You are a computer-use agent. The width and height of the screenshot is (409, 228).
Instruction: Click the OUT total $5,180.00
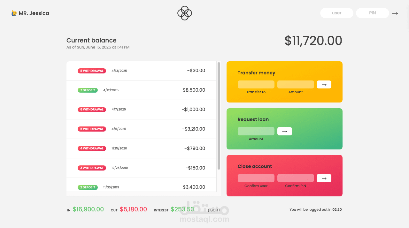[133, 209]
